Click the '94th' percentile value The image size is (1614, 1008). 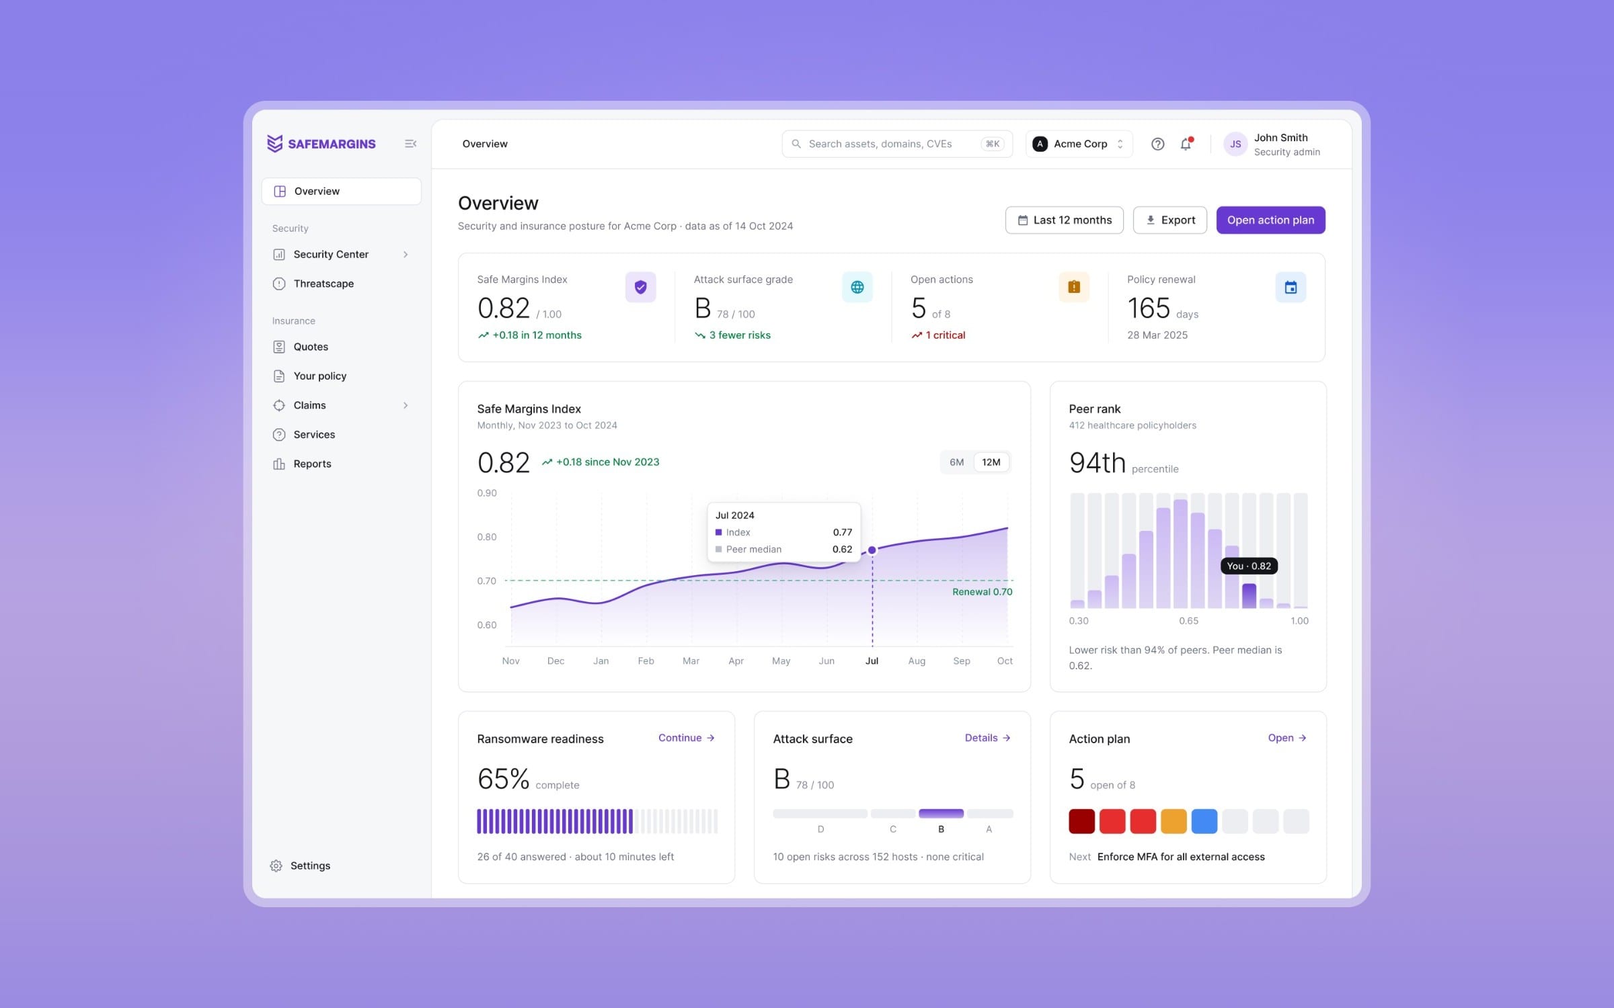coord(1097,462)
